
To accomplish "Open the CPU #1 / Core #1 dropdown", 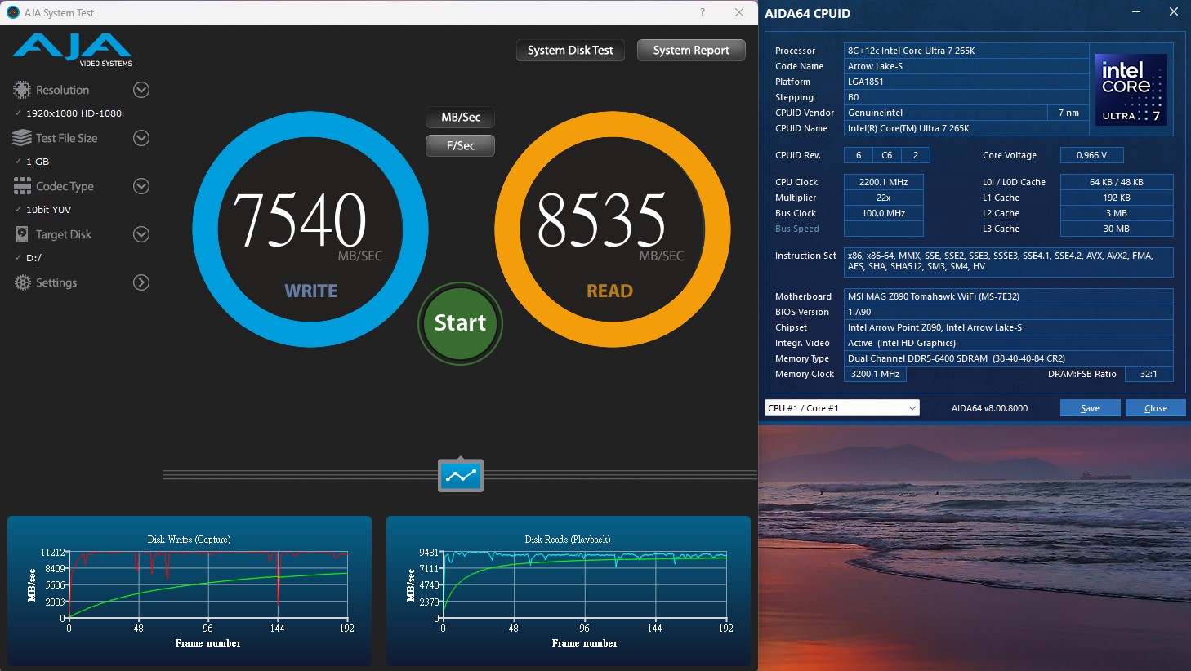I will point(841,408).
